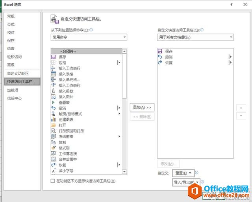
Task: Select the 插入表格 table icon
Action: tap(54, 74)
